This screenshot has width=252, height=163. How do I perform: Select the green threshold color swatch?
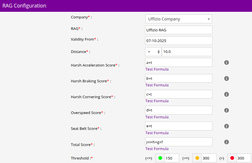(160, 158)
